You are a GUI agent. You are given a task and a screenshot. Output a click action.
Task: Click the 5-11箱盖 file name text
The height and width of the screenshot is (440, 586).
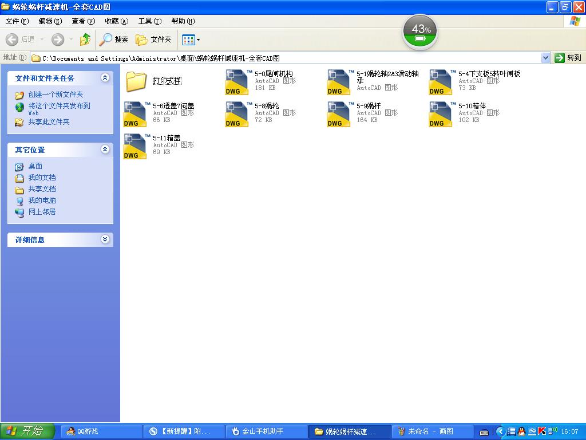click(x=167, y=139)
